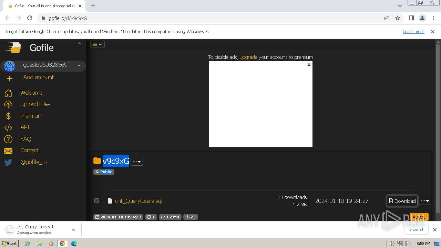441x248 pixels.
Task: Open the v9c9xG folder options dropdown
Action: [x=137, y=162]
